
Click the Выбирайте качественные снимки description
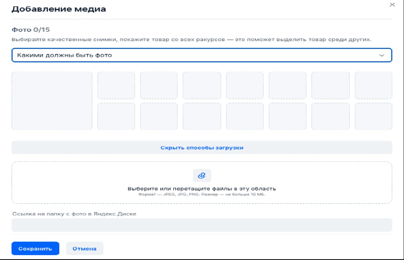(192, 39)
